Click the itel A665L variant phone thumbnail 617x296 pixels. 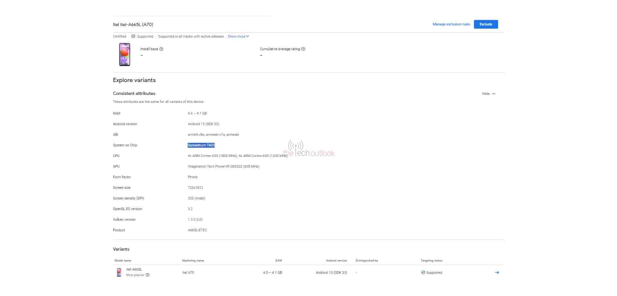click(x=119, y=272)
